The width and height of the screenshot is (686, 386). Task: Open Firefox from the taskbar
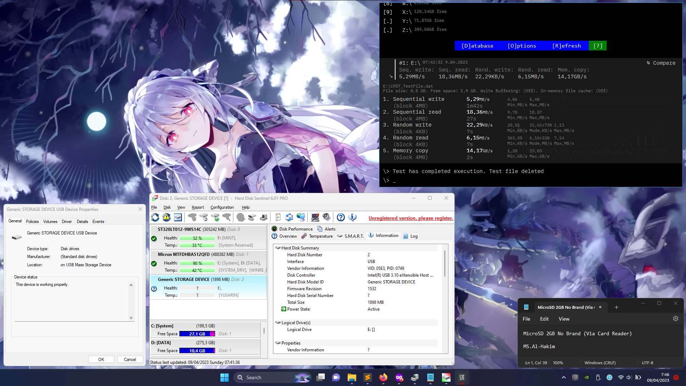click(383, 377)
